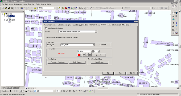Open Placement Properties... dialog
The image size is (181, 96).
coord(58,62)
